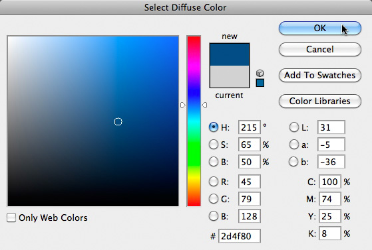
Task: Click the Cancel button
Action: pos(320,50)
